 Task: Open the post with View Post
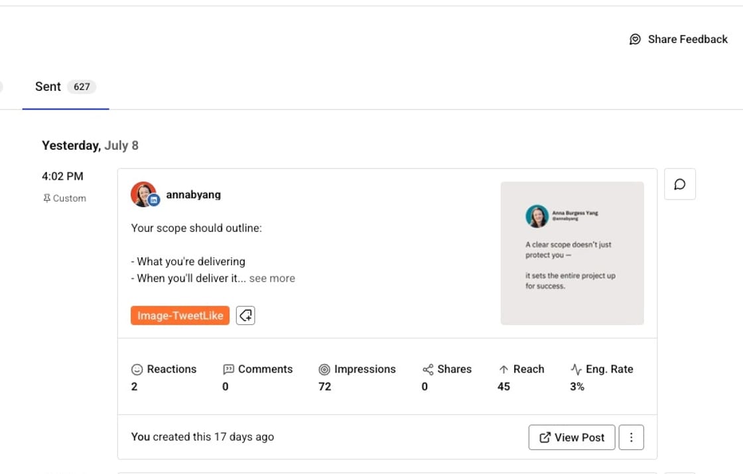(x=572, y=438)
